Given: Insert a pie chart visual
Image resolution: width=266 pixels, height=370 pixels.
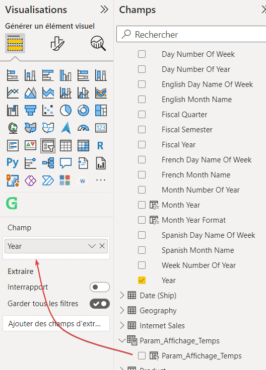Looking at the screenshot, I should (x=65, y=110).
